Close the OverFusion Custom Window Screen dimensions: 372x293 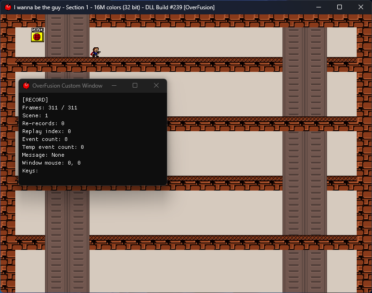[x=156, y=85]
